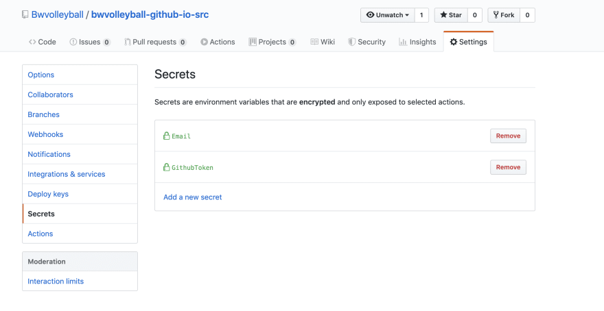The height and width of the screenshot is (311, 604).
Task: Click the Secrets page heading
Action: point(175,74)
